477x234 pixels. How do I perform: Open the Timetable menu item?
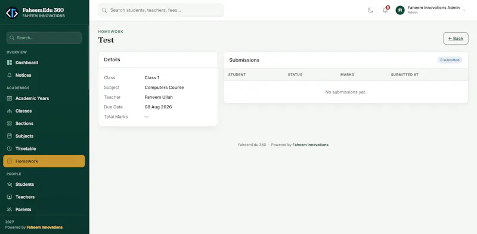(44, 149)
